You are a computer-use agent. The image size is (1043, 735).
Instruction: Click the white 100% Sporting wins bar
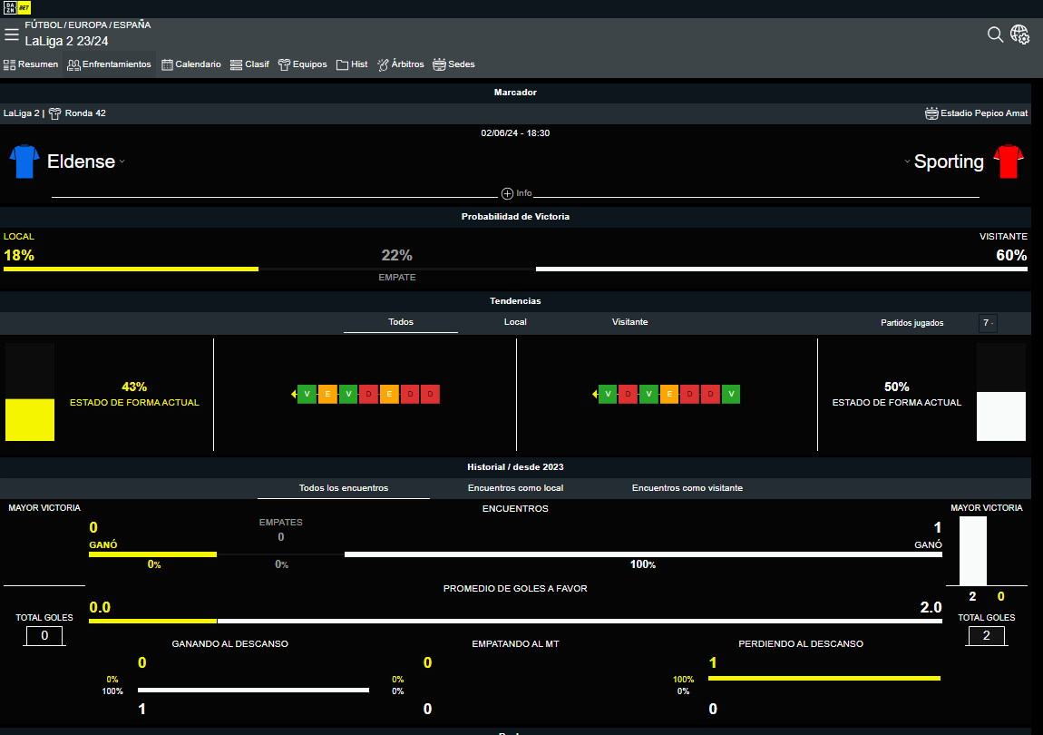pos(643,554)
